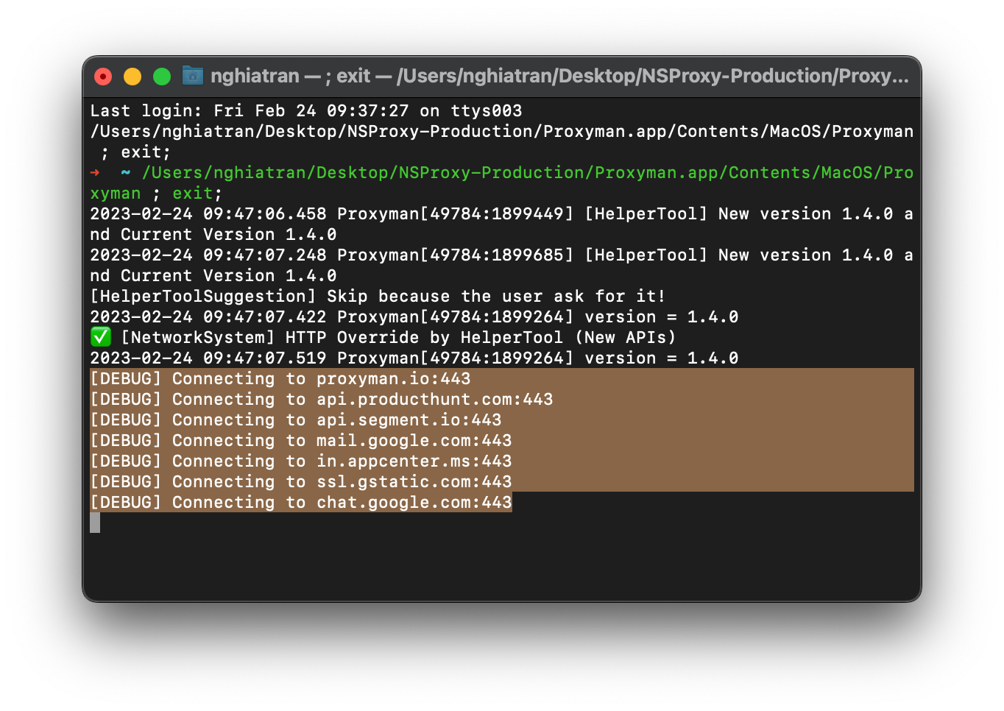Click the green zoom traffic light

point(161,76)
